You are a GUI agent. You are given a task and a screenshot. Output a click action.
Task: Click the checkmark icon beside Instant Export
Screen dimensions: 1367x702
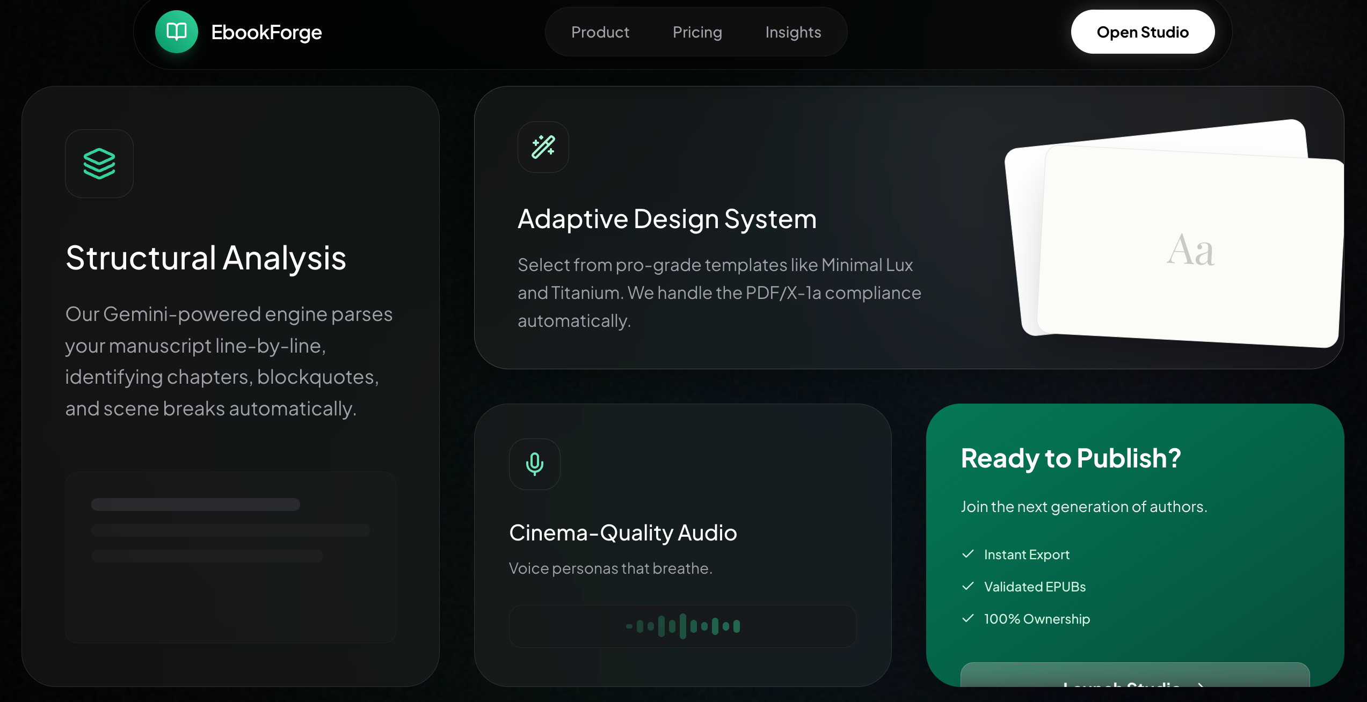[x=968, y=554]
